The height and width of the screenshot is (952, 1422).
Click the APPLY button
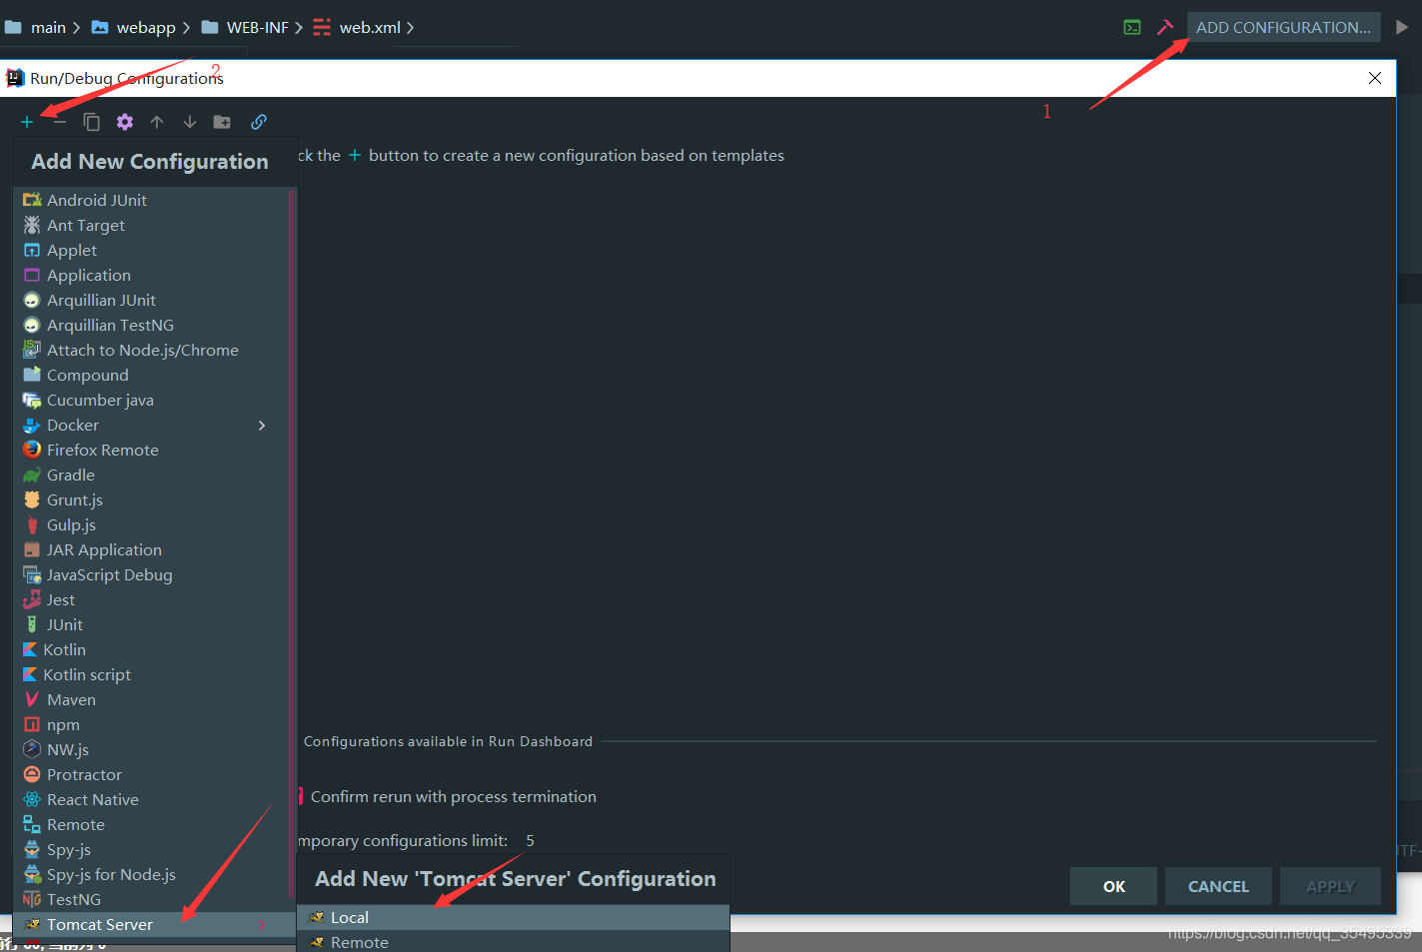[1330, 886]
